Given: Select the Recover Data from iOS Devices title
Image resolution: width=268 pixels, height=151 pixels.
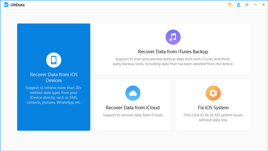Looking at the screenshot, I should point(54,77).
